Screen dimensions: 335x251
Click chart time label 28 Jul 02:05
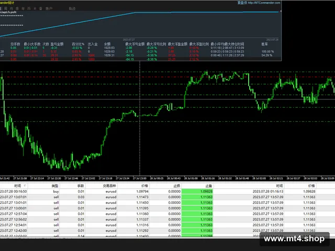point(259,178)
